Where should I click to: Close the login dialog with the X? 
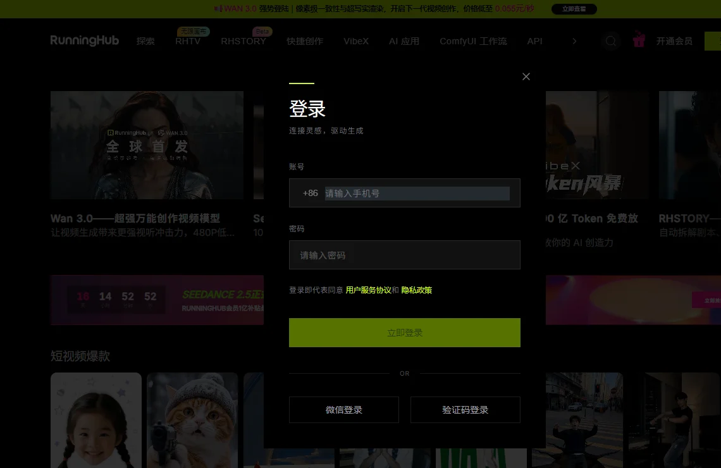click(526, 77)
